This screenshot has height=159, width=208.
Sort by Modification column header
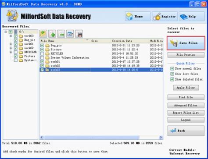click(156, 41)
